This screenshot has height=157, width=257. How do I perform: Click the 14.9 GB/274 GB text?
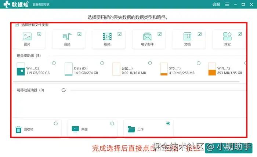click(x=86, y=73)
